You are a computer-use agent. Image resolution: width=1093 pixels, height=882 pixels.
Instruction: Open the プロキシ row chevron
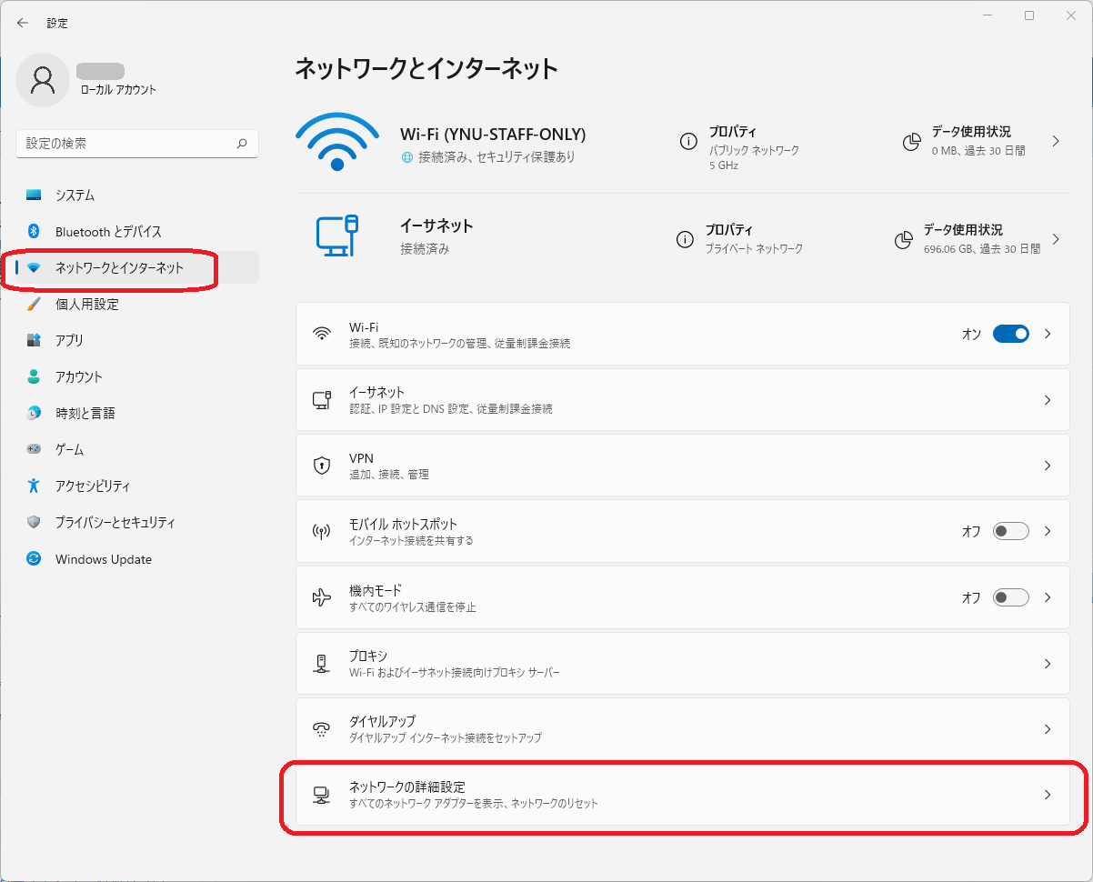pos(1048,664)
